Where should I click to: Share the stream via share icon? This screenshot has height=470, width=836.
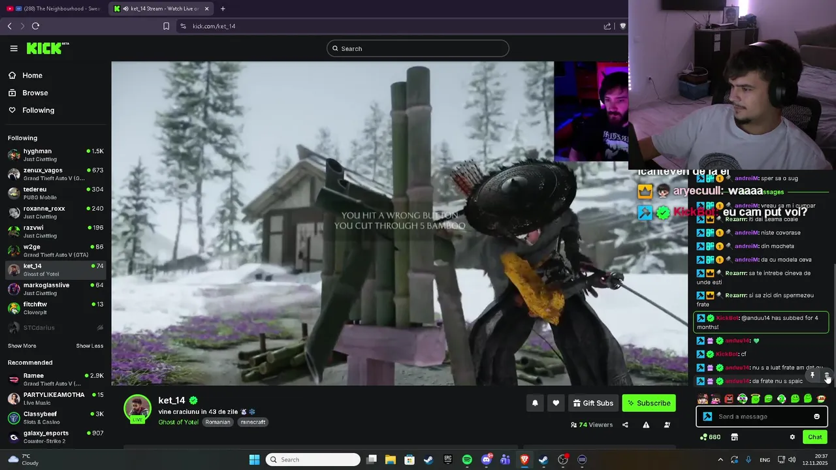(625, 425)
